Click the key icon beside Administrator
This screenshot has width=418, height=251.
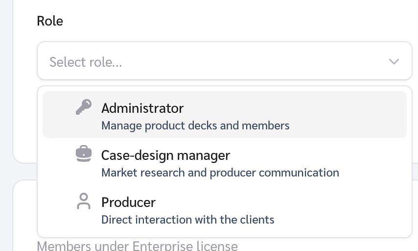[84, 107]
